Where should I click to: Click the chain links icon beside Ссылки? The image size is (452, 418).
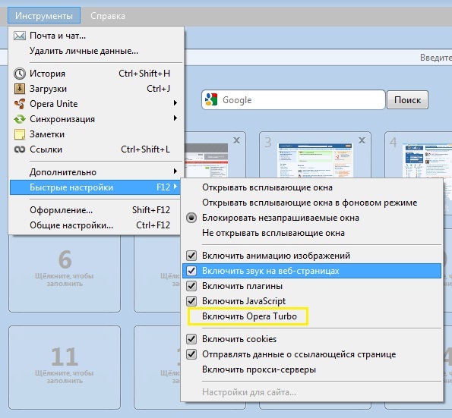coord(20,149)
